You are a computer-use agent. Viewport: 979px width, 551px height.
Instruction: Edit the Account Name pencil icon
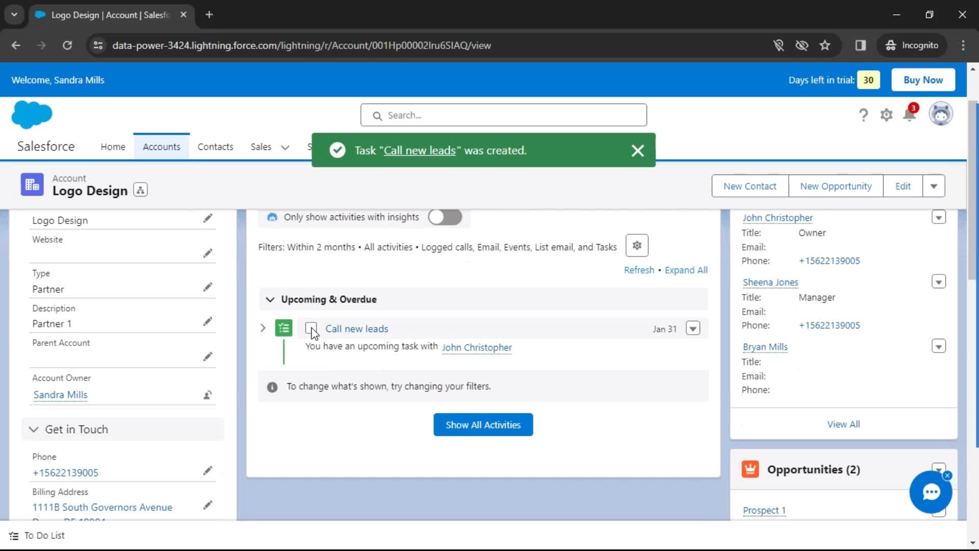[208, 218]
